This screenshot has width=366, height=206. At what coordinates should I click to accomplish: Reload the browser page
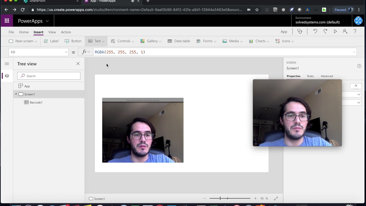pyautogui.click(x=23, y=10)
